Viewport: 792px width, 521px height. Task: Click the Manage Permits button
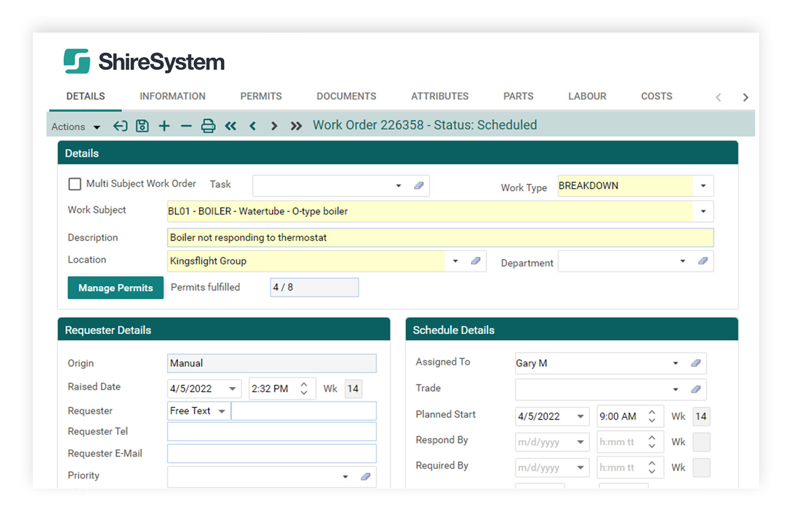coord(116,288)
